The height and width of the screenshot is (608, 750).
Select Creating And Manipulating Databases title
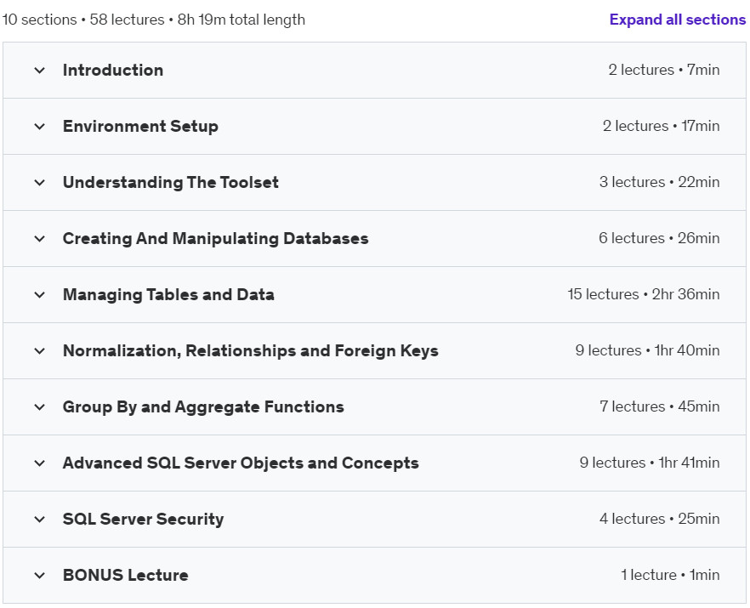coord(216,239)
